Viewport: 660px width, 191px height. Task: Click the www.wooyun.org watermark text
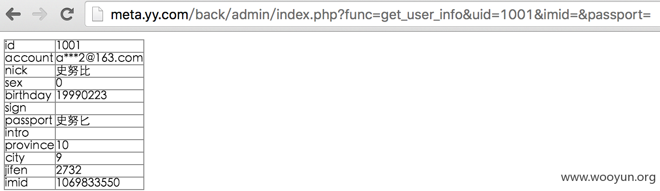608,178
